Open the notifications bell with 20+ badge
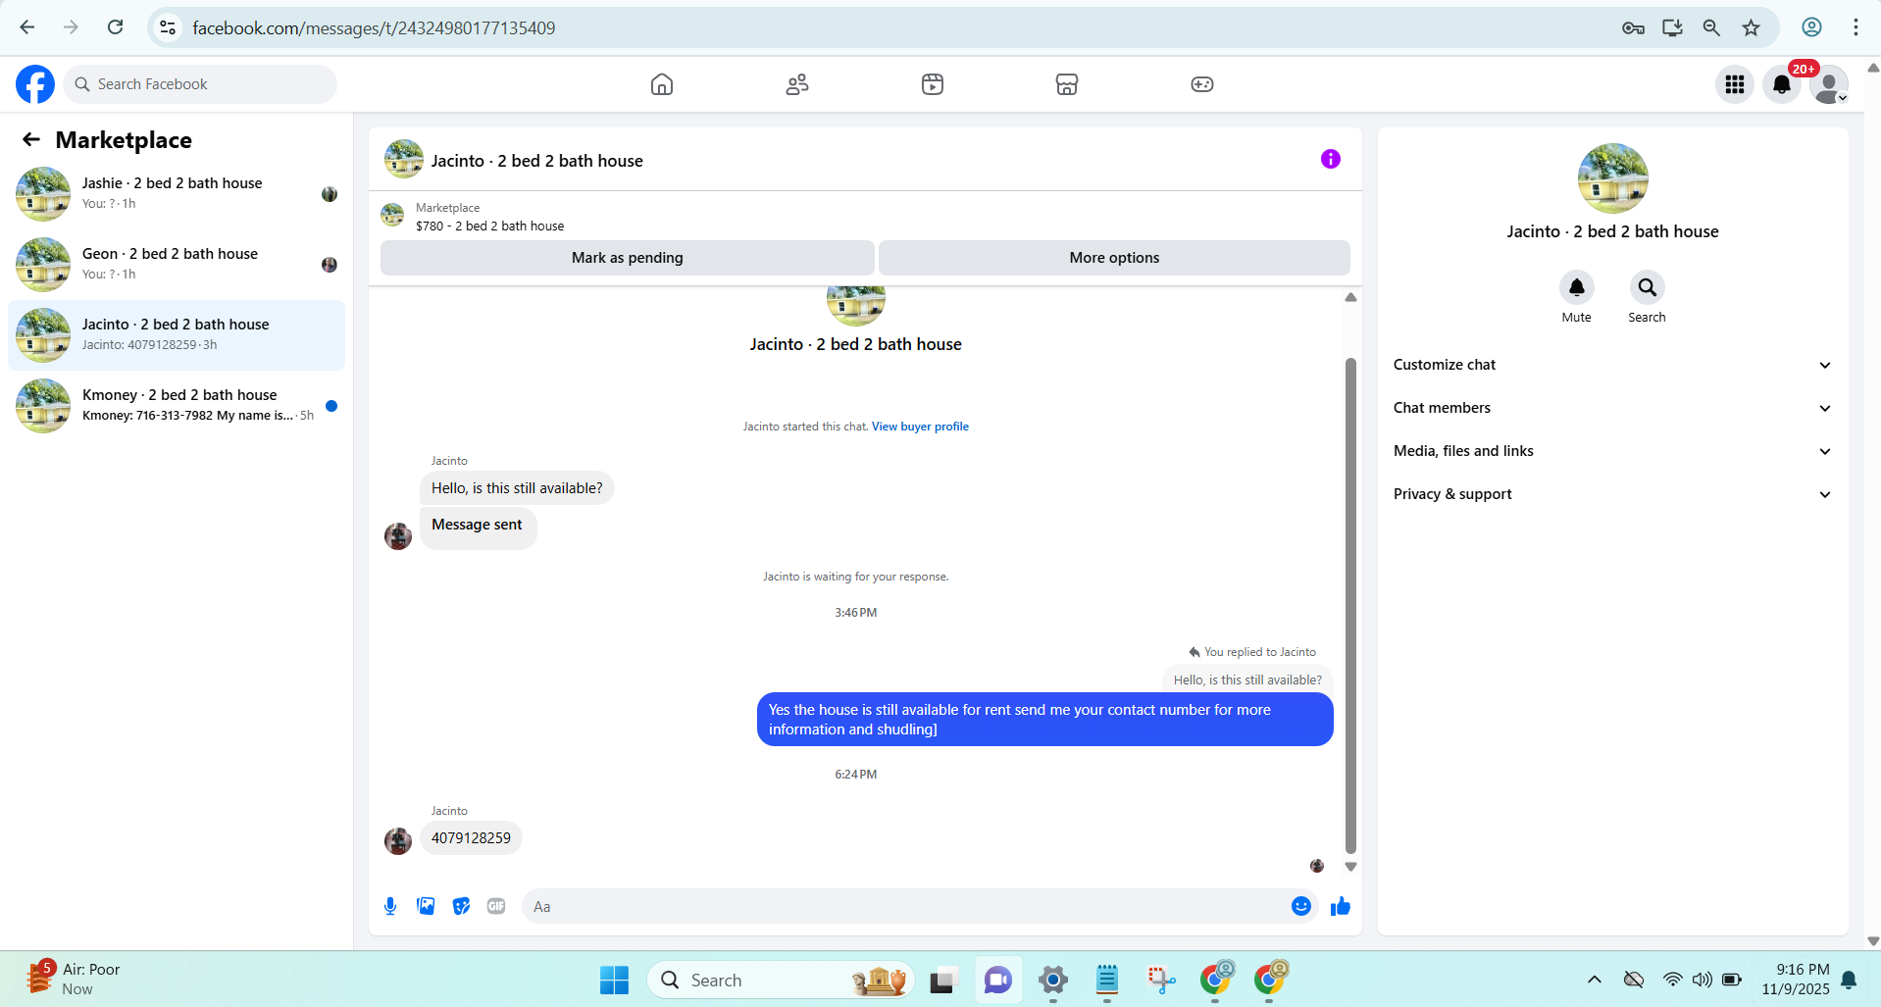This screenshot has height=1007, width=1881. point(1782,84)
